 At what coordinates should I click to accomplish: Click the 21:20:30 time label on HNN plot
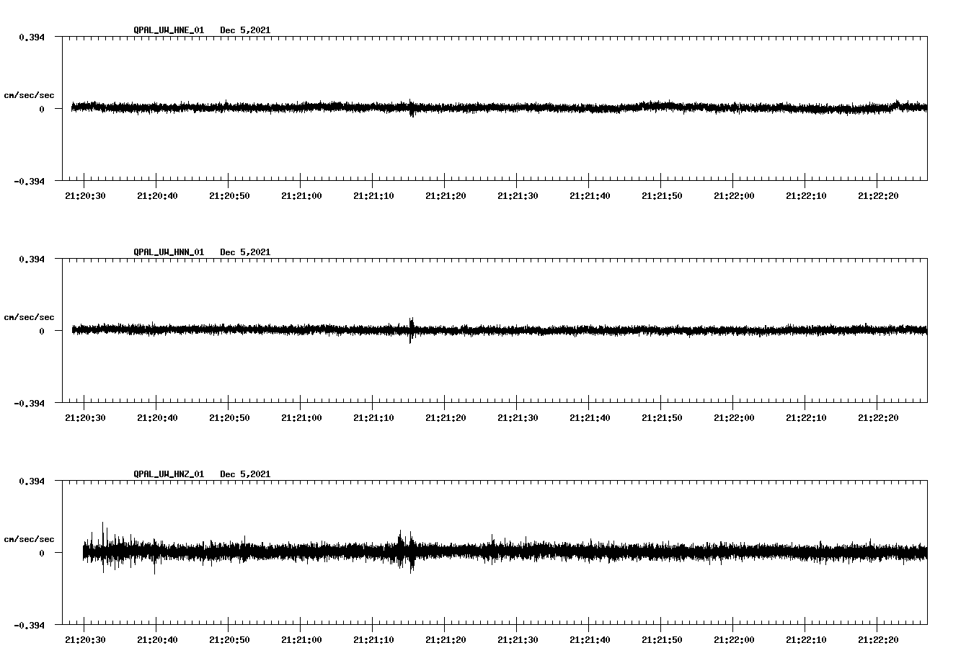coord(85,418)
